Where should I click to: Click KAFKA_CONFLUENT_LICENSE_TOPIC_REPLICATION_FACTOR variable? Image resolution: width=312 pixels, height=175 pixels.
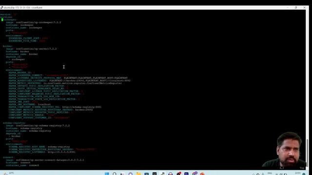click(43, 91)
